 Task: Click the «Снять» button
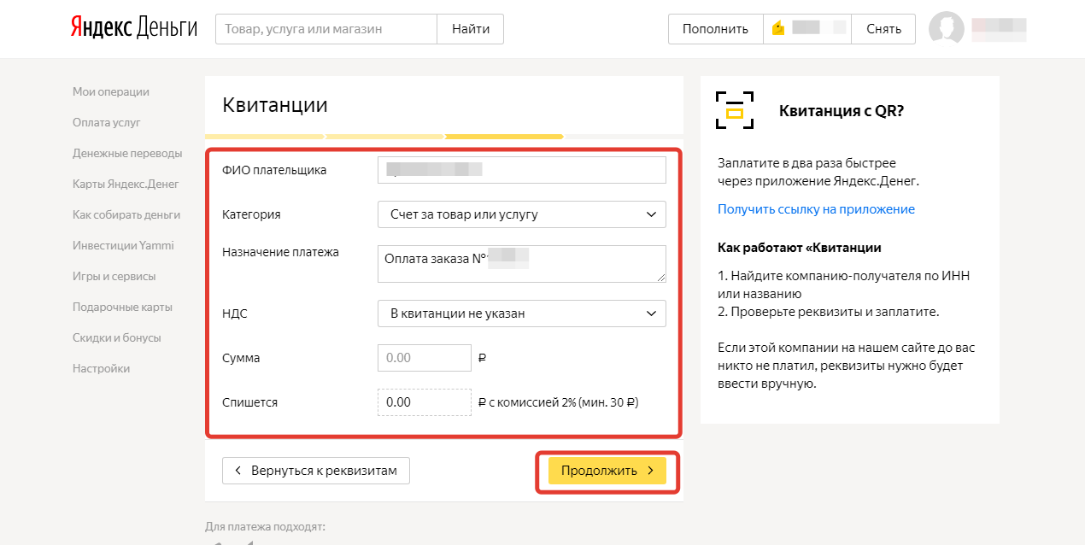point(883,28)
